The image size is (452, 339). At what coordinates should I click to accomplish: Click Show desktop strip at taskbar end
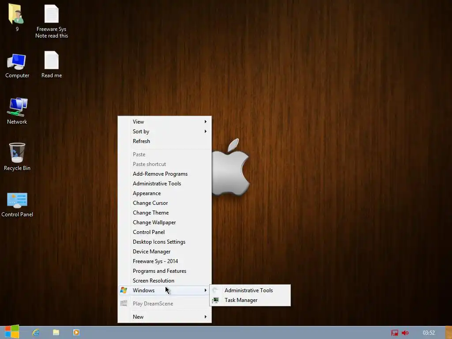pyautogui.click(x=448, y=332)
